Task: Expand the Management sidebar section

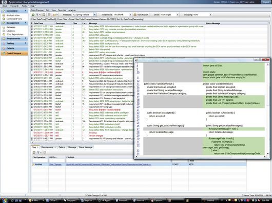Action: 26,23
